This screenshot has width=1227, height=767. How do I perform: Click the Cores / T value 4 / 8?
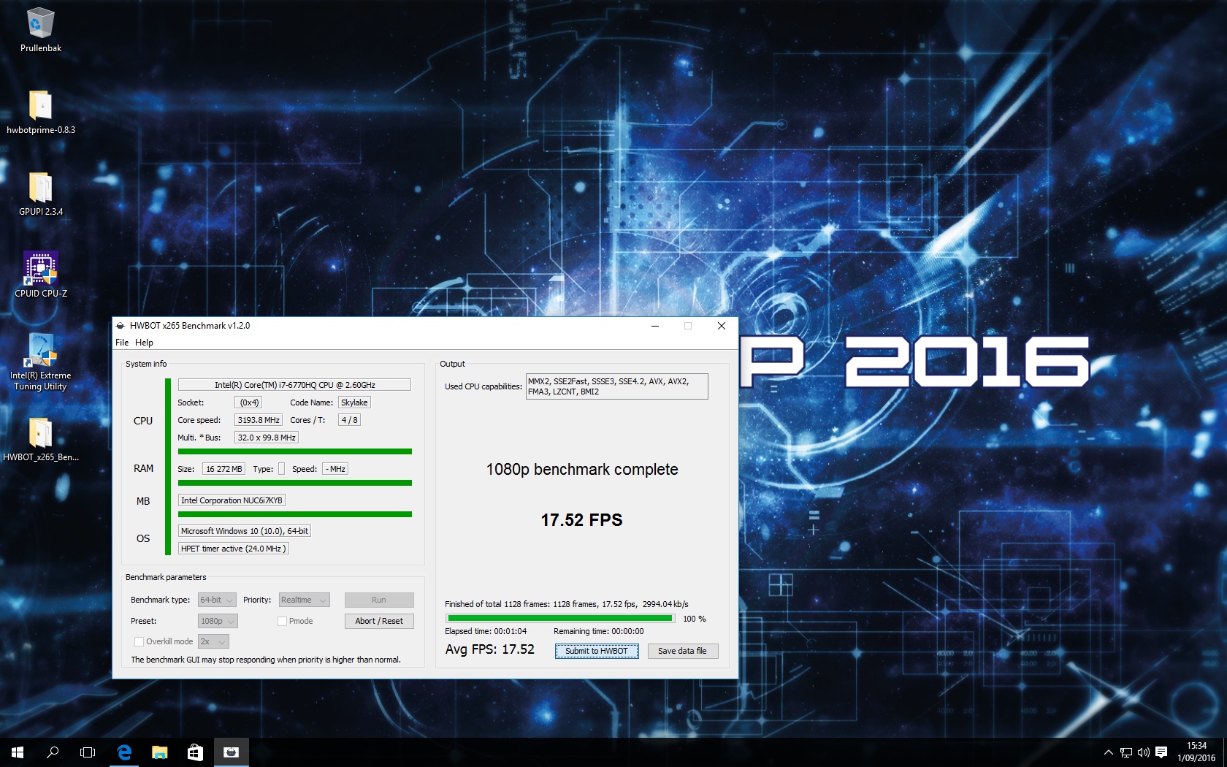(x=349, y=420)
